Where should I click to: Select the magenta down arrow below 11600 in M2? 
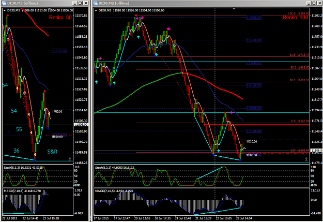click(x=232, y=112)
